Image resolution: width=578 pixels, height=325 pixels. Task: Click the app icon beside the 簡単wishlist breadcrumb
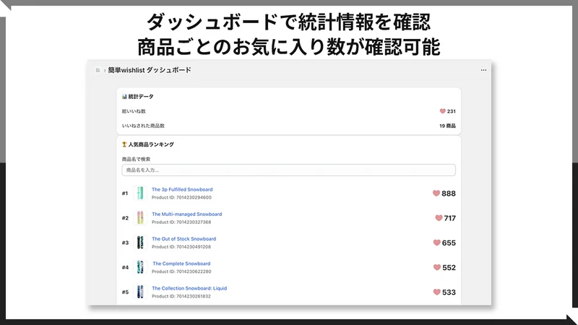(x=98, y=70)
